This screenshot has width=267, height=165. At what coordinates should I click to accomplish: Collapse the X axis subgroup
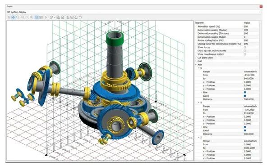[198, 68]
